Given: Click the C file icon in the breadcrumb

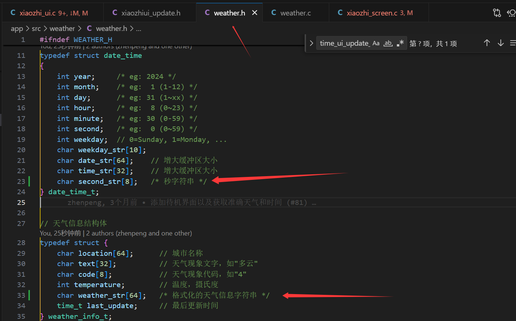Looking at the screenshot, I should [x=89, y=28].
